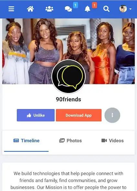Click the 90friends page title
This screenshot has width=137, height=191.
[x=68, y=99]
